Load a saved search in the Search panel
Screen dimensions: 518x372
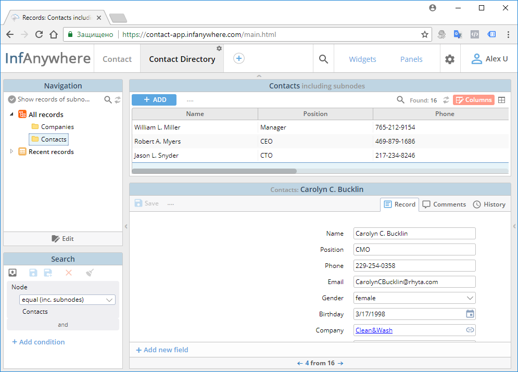tap(12, 273)
